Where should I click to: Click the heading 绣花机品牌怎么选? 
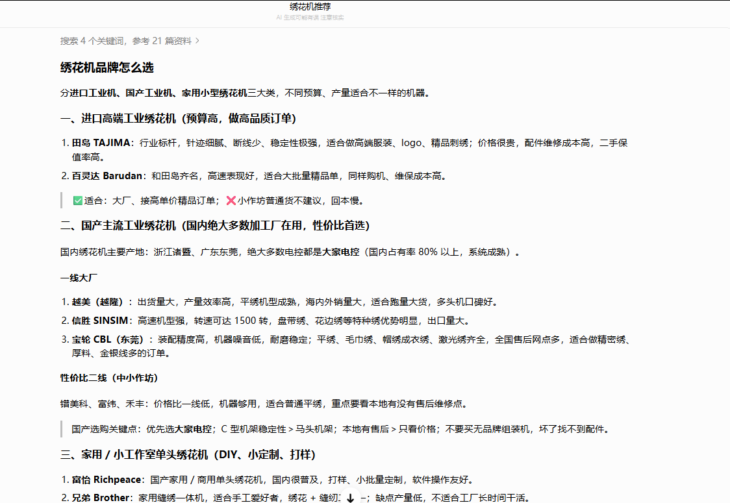tap(107, 67)
